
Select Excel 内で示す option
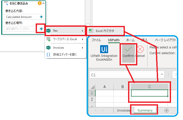(x=105, y=31)
